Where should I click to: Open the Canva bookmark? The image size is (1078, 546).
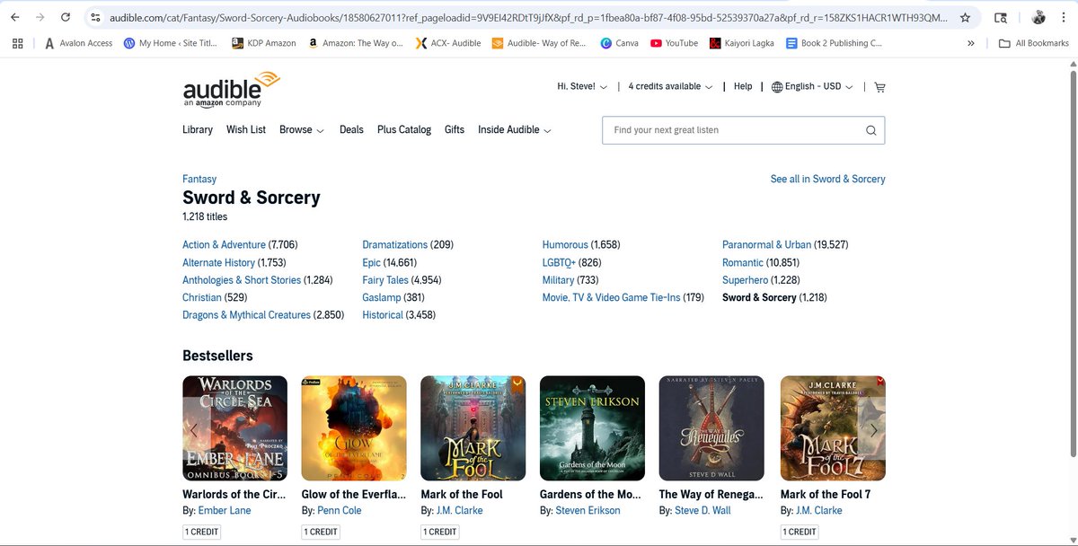(621, 42)
